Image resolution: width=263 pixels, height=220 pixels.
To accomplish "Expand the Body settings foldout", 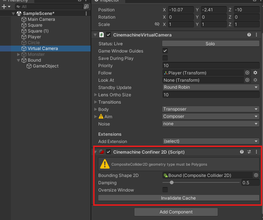I will 95,109.
